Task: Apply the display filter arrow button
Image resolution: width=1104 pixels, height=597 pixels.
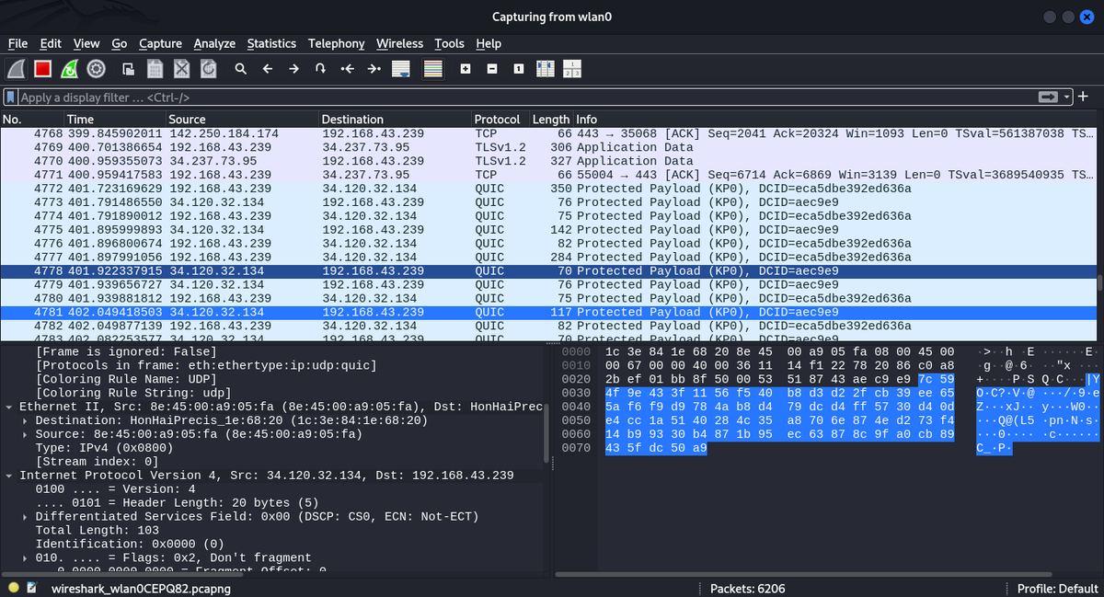Action: click(1048, 98)
